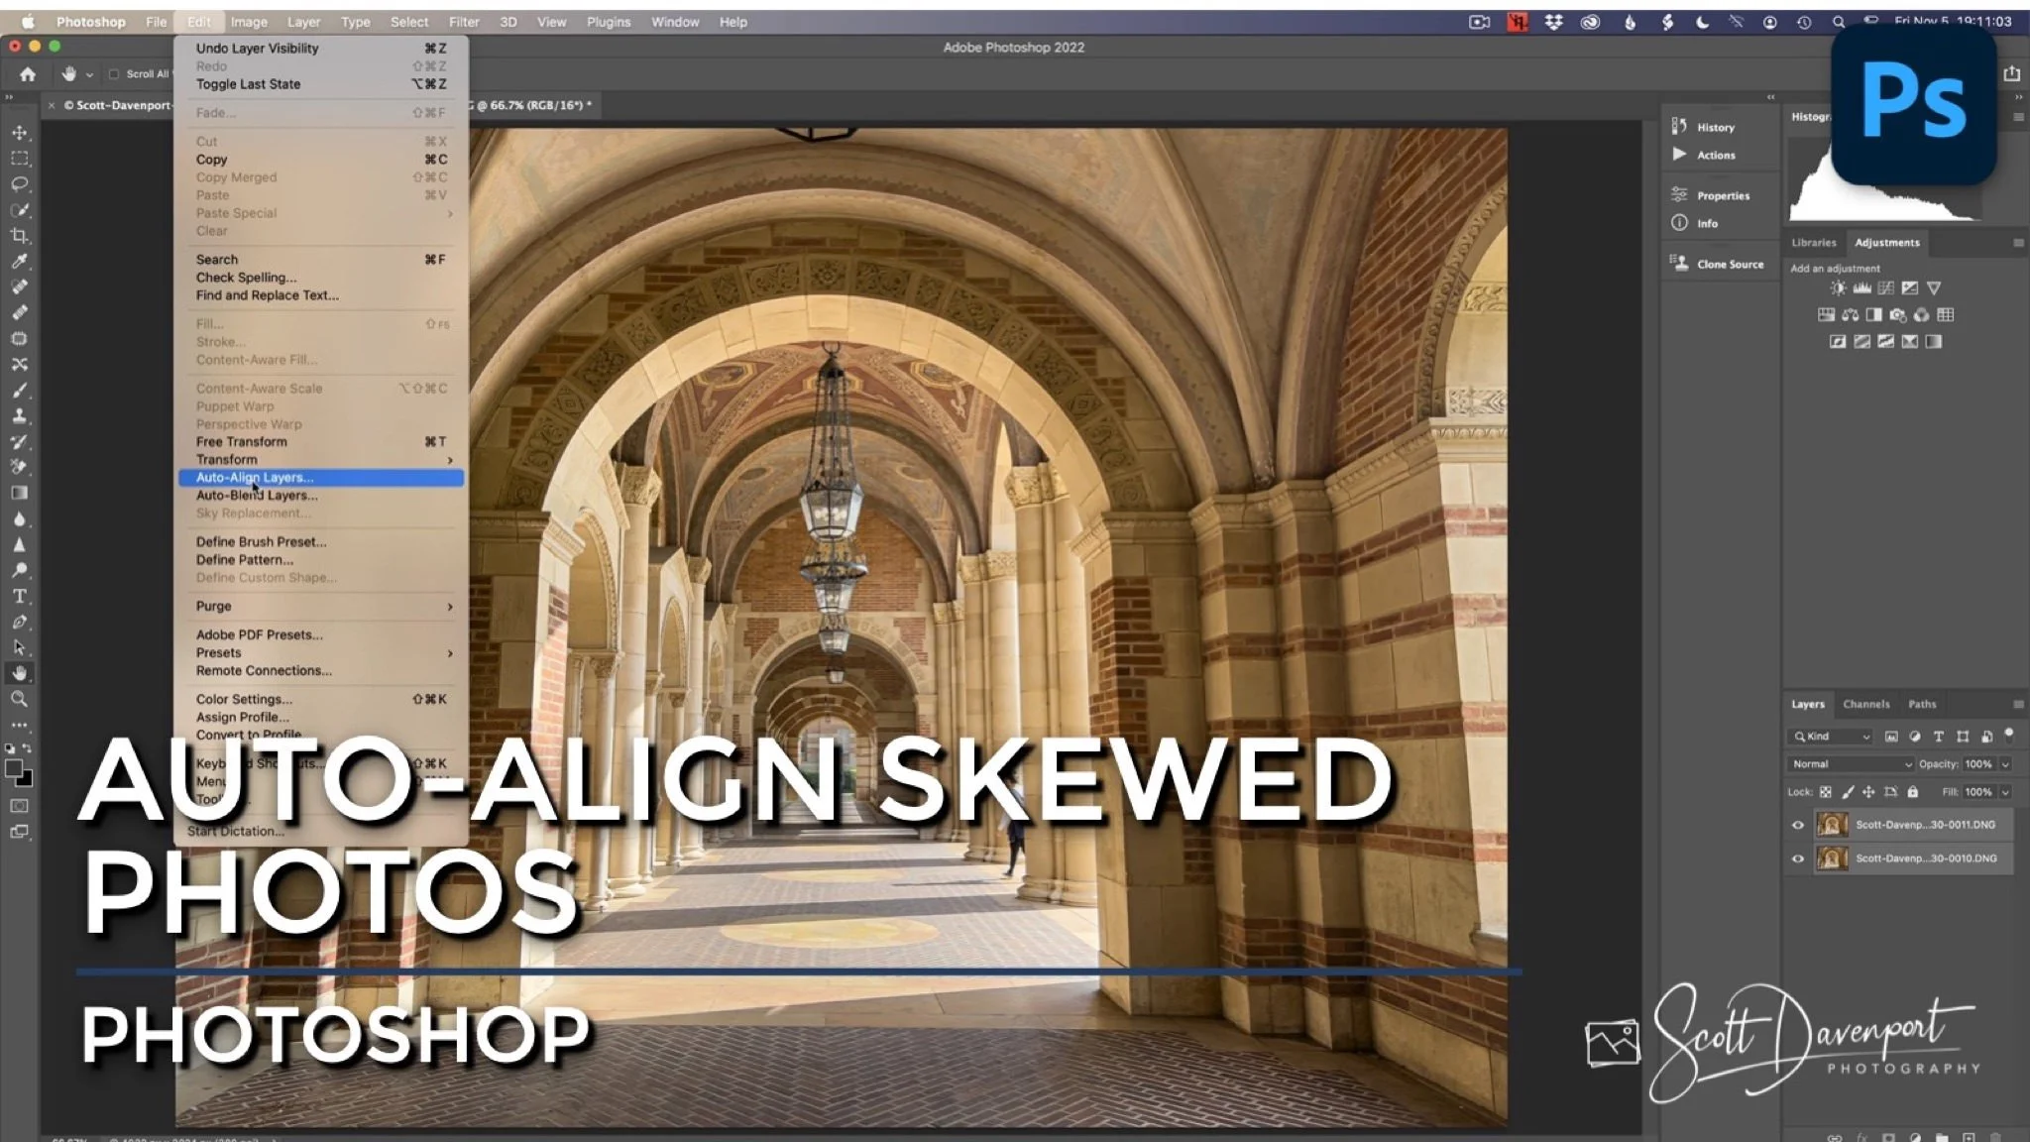2030x1142 pixels.
Task: Select the Crop tool
Action: tap(19, 236)
